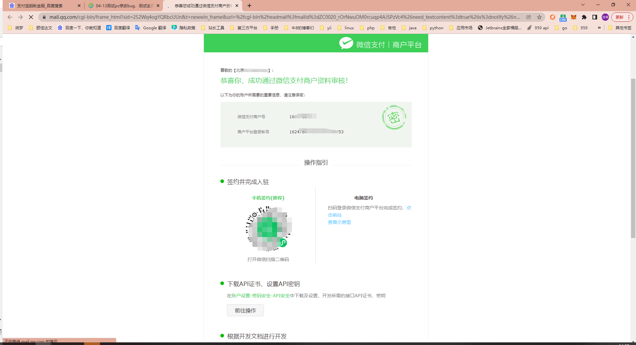Click the 电脑签约 heading

364,198
